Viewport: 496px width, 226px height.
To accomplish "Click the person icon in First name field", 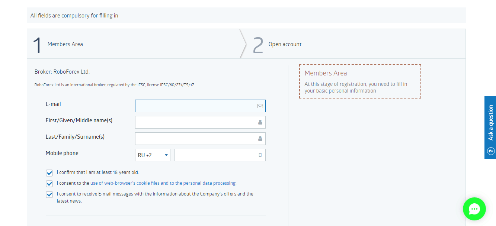I will pyautogui.click(x=260, y=122).
